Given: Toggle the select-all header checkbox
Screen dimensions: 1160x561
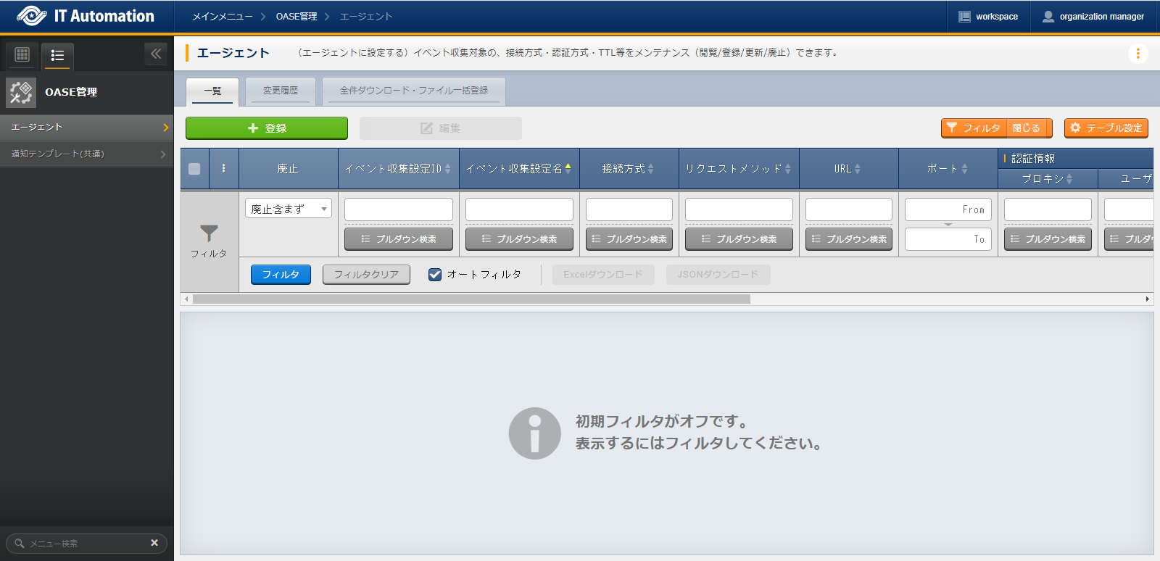Looking at the screenshot, I should (x=194, y=169).
